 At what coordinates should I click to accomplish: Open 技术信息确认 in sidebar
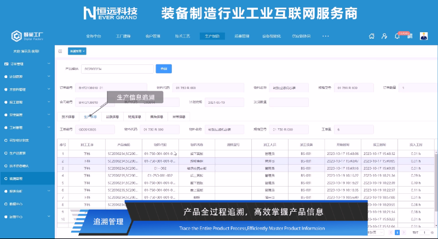(19, 166)
